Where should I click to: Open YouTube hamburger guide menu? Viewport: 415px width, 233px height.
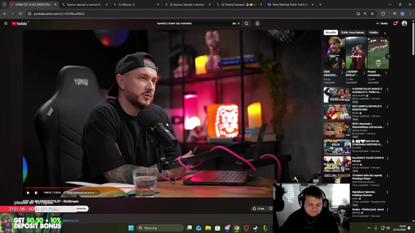6,23
